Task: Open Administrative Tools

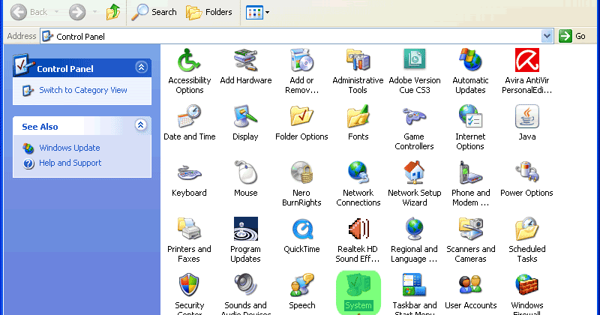Action: tap(358, 71)
